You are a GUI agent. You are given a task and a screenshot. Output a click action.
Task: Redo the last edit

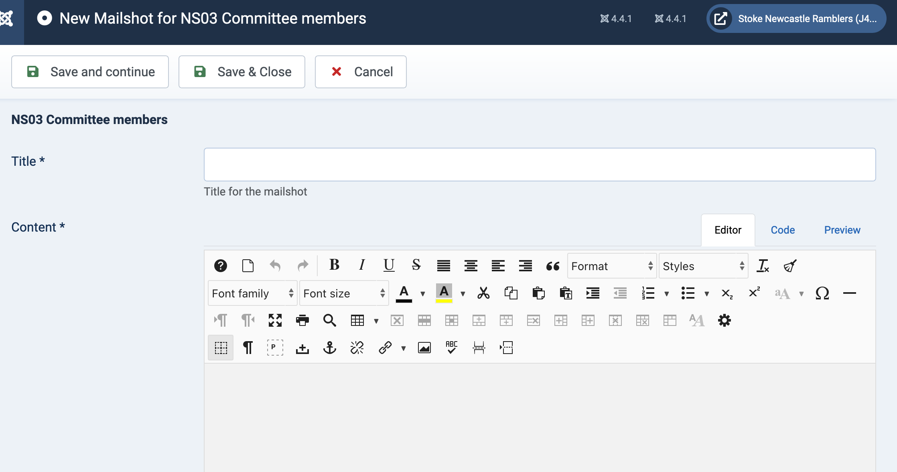pyautogui.click(x=302, y=266)
